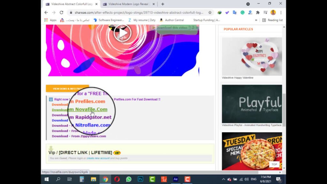Open the Windows Start menu
This screenshot has height=184, width=327.
(x=47, y=179)
